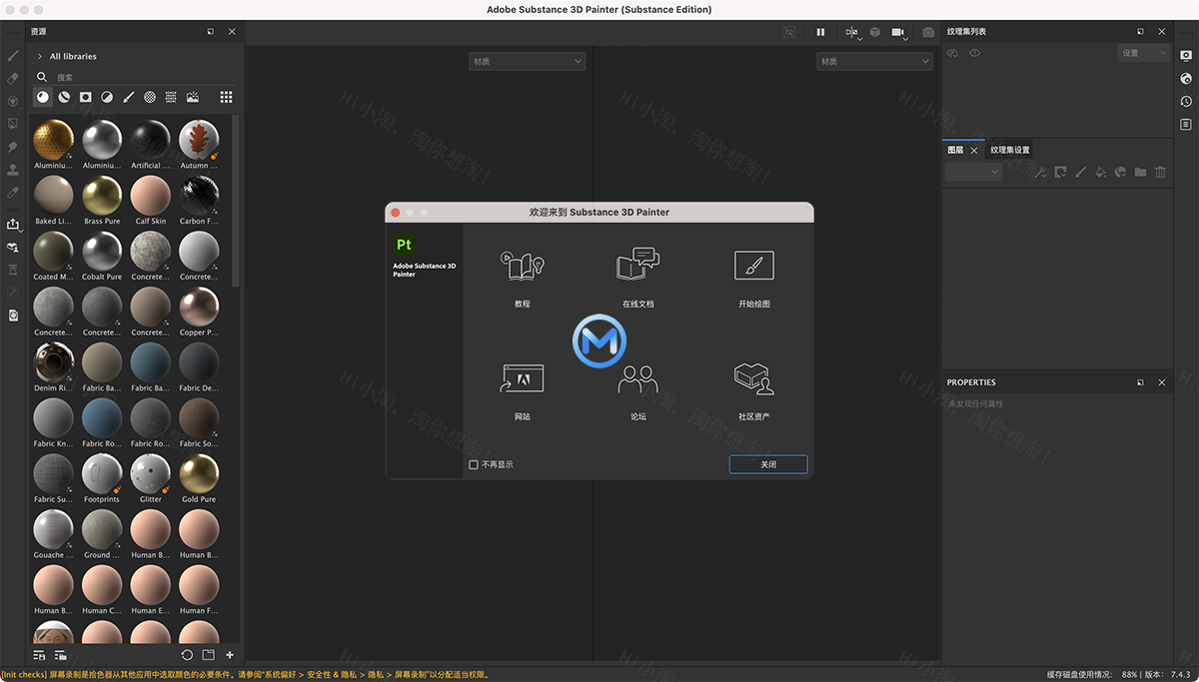Select the Calf Skin material thumbnail

click(x=151, y=195)
